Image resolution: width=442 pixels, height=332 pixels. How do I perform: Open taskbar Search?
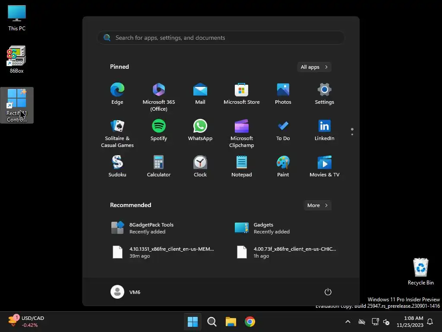coord(212,322)
